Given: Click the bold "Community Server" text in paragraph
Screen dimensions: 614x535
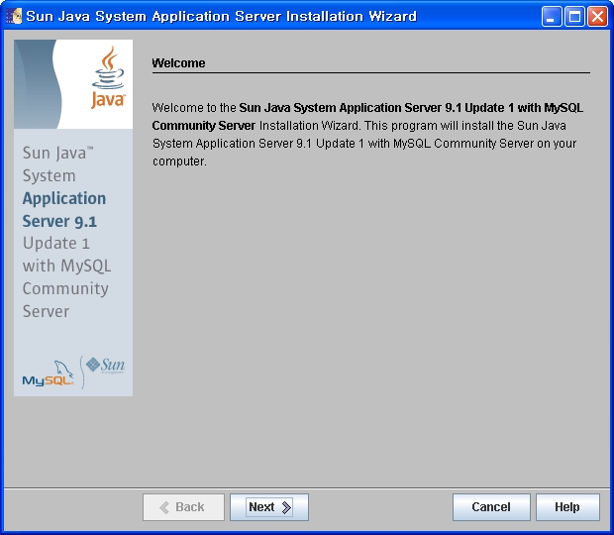Looking at the screenshot, I should [x=204, y=126].
